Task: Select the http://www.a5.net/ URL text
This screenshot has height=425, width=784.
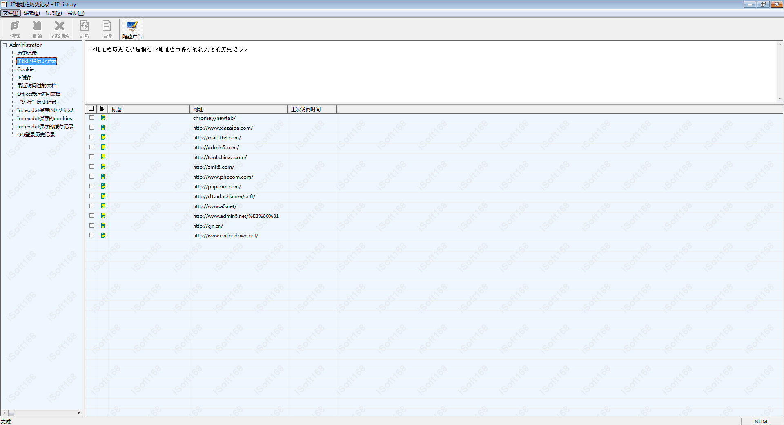Action: (x=215, y=206)
